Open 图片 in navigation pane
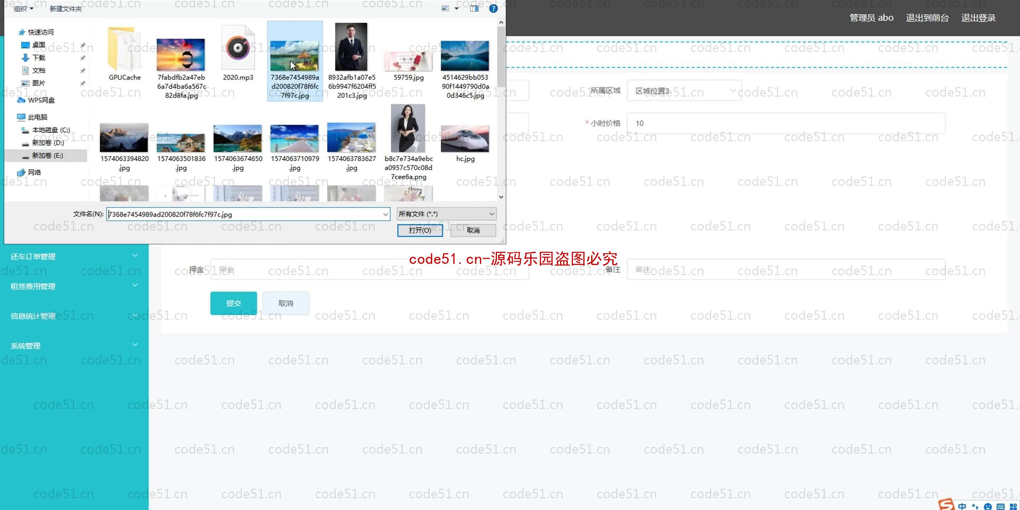1020x510 pixels. pyautogui.click(x=34, y=83)
